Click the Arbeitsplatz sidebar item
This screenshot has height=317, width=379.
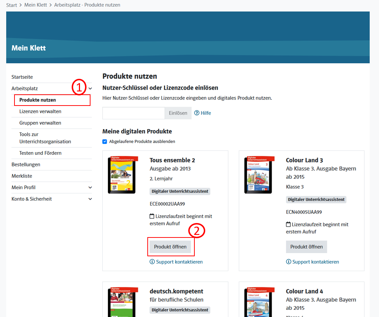(x=25, y=88)
